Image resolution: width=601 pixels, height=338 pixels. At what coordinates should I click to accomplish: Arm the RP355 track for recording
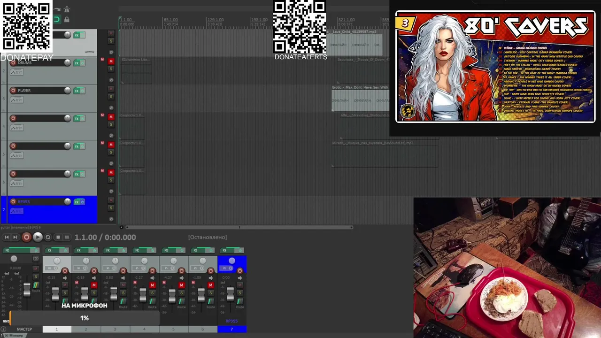point(13,202)
